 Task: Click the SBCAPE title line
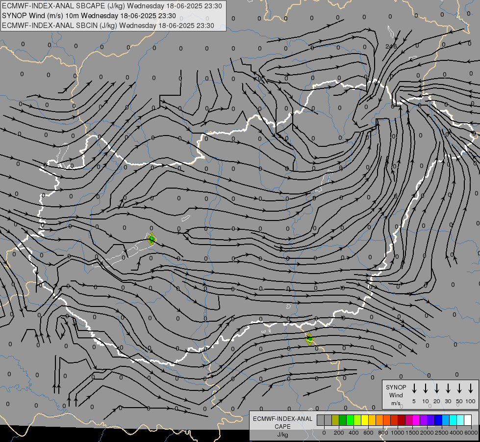(x=112, y=6)
